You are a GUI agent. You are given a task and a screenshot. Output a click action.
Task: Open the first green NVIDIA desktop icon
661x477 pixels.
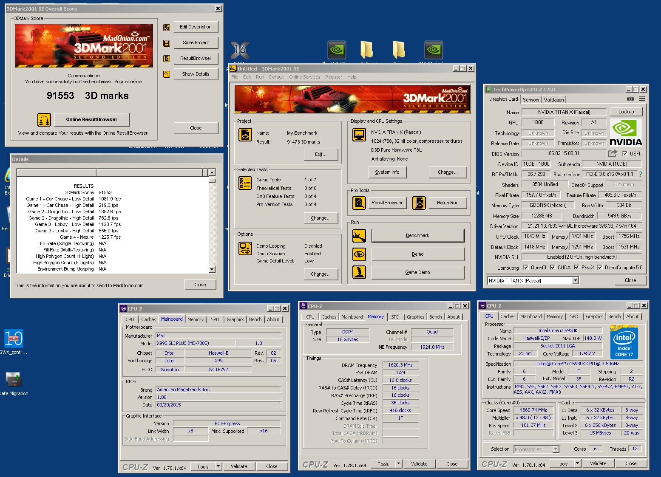337,50
